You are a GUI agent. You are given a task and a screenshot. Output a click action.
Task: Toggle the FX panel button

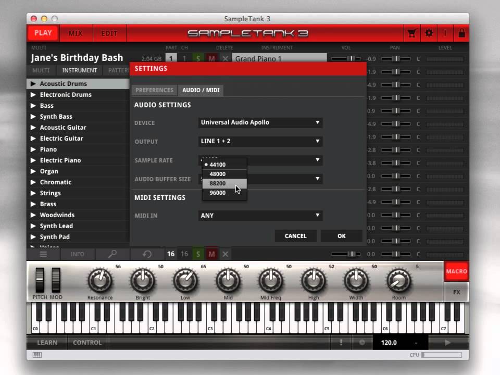(456, 292)
